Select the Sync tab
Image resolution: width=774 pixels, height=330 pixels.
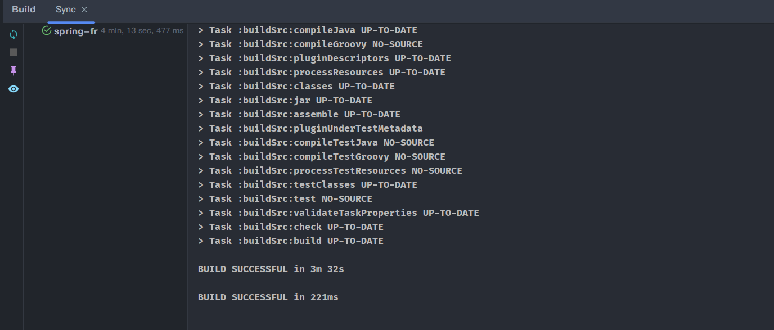65,10
